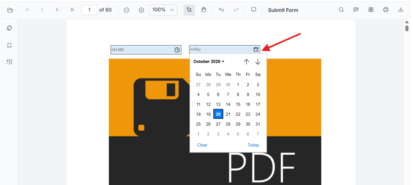The height and width of the screenshot is (185, 413).
Task: Click the 'of 60' page count text
Action: tap(106, 10)
